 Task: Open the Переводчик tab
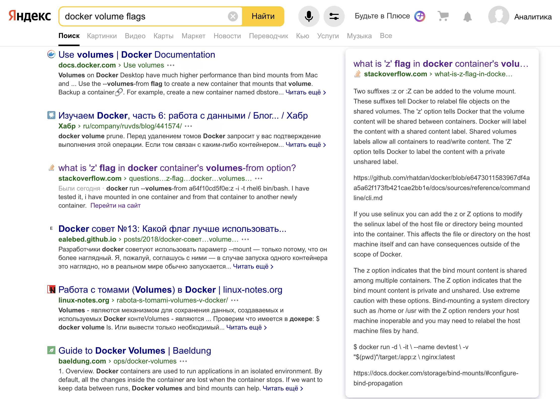coord(269,36)
